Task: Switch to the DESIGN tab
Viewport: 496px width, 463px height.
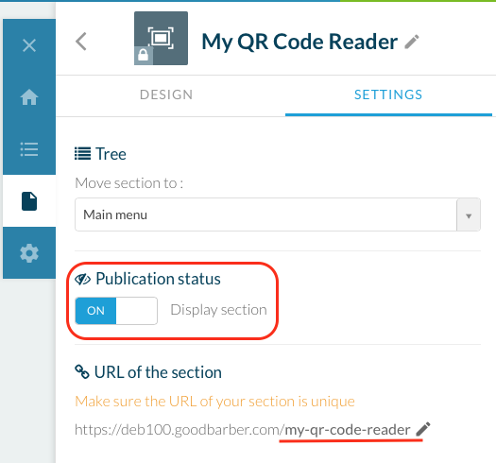Action: pos(166,94)
